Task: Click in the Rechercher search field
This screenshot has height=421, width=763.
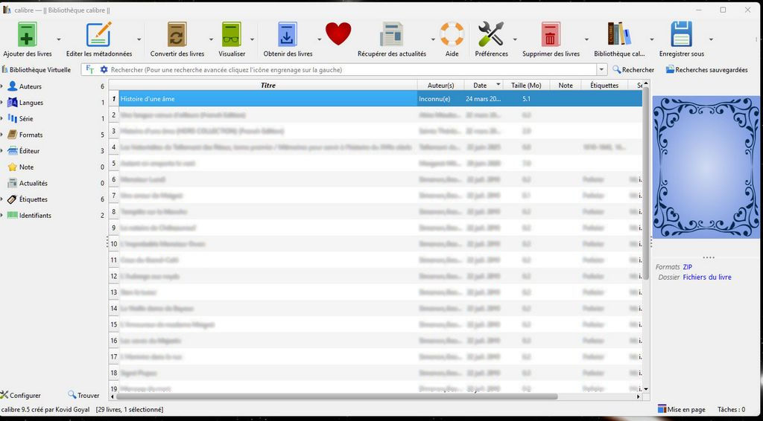Action: coord(350,70)
